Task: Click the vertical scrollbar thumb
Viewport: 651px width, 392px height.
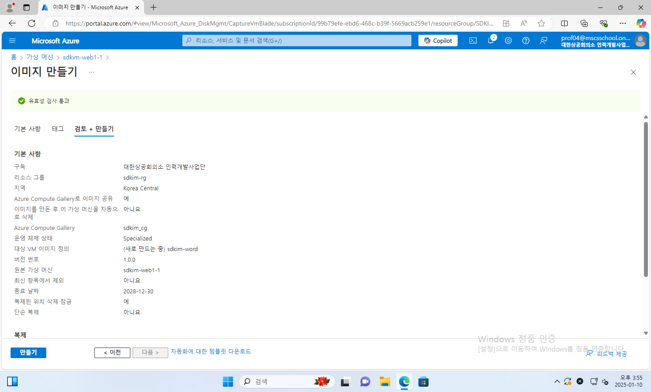Action: 646,200
